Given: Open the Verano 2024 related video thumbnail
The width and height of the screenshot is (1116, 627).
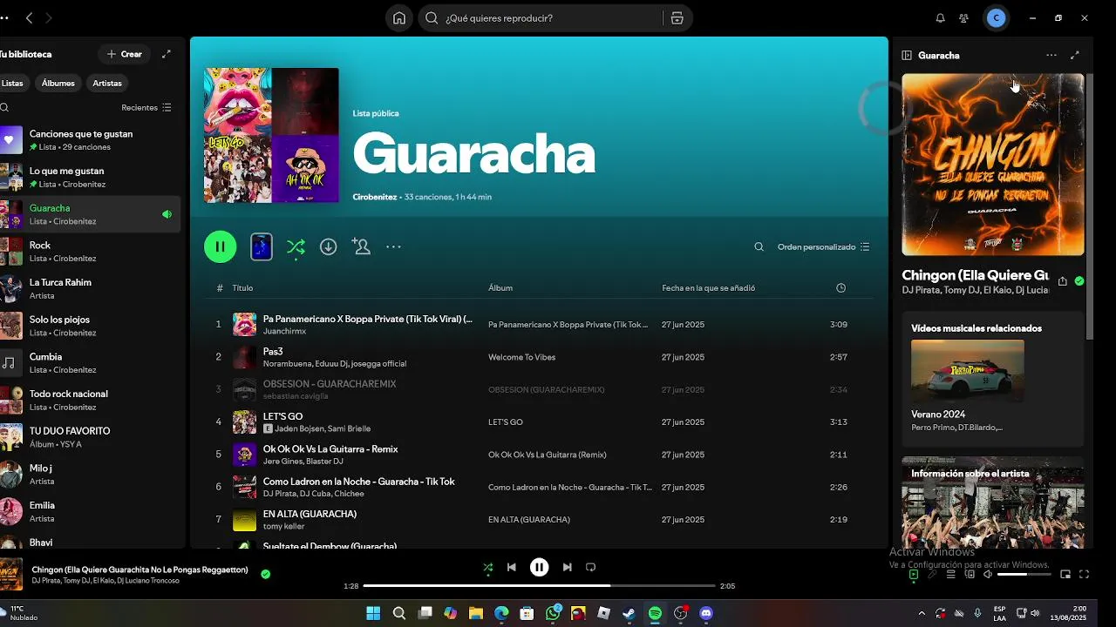Looking at the screenshot, I should coord(968,370).
